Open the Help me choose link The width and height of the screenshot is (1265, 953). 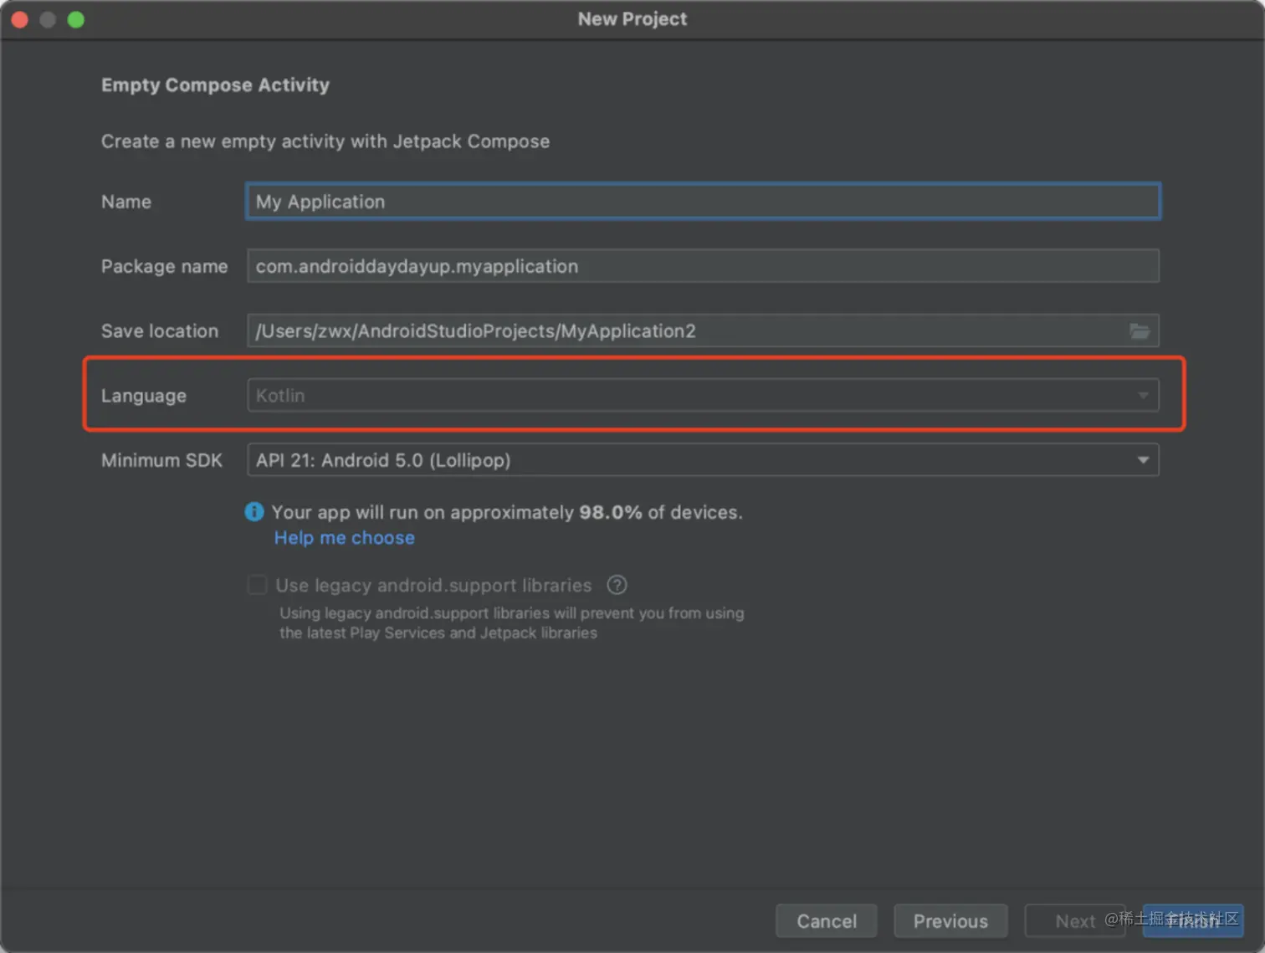tap(345, 538)
